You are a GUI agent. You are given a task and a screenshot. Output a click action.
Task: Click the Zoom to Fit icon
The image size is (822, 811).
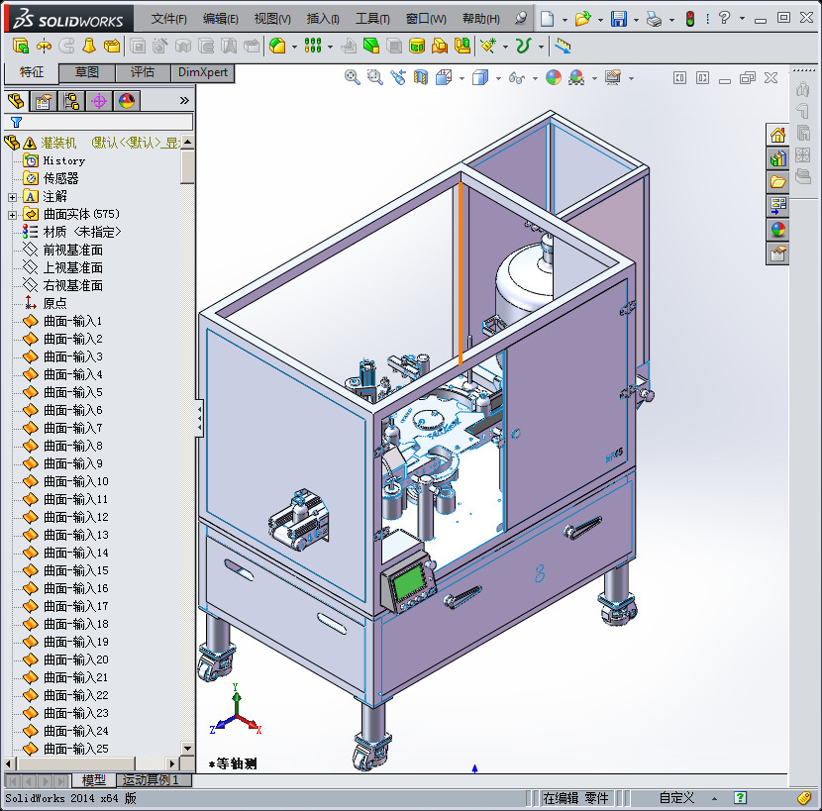pos(352,77)
